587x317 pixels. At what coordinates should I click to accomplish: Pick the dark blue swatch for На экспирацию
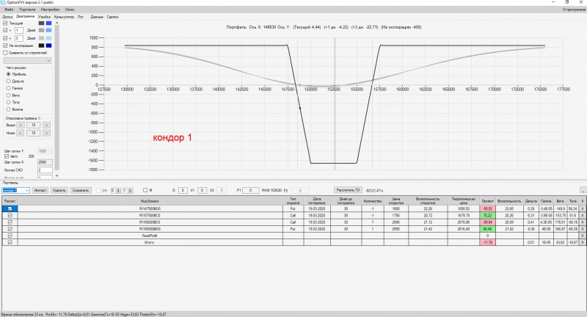click(x=48, y=45)
